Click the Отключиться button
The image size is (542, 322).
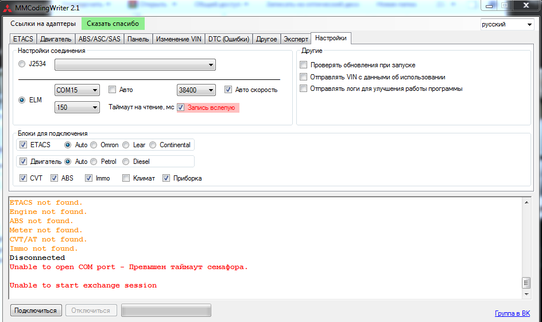pos(91,310)
